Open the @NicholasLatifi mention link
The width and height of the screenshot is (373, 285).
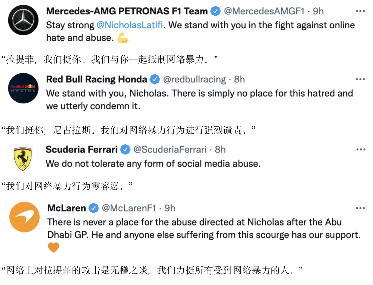tap(130, 25)
